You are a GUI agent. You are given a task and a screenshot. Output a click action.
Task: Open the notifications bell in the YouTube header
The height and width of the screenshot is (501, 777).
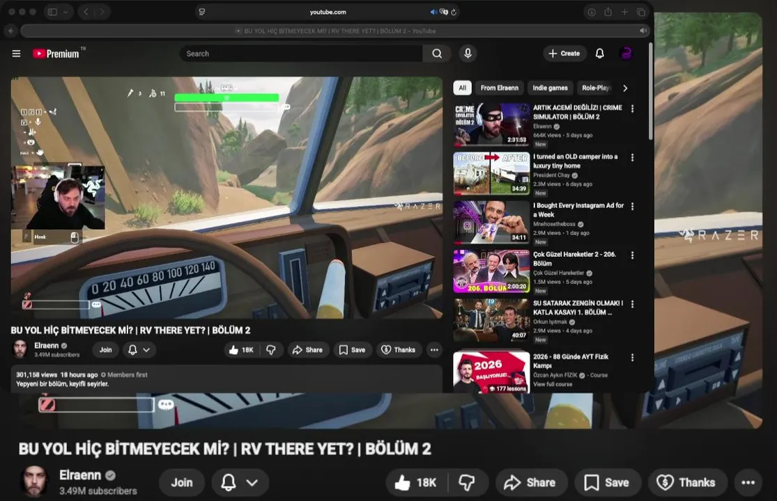tap(599, 54)
